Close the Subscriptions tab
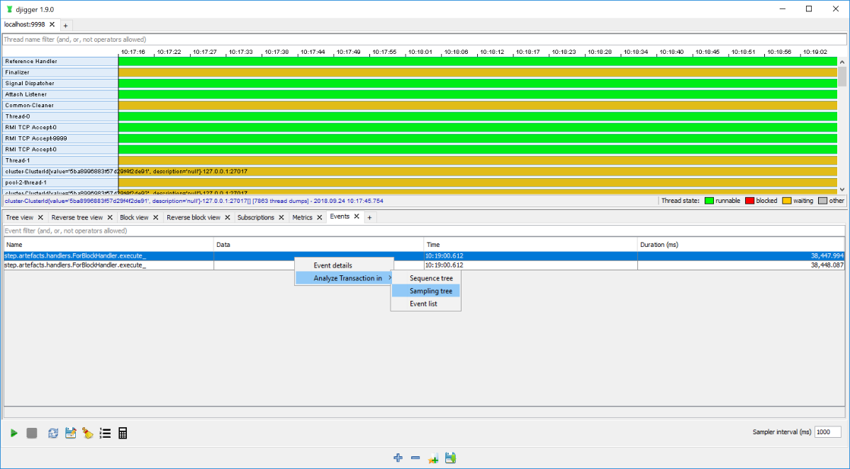Viewport: 850px width, 469px height. coord(281,218)
